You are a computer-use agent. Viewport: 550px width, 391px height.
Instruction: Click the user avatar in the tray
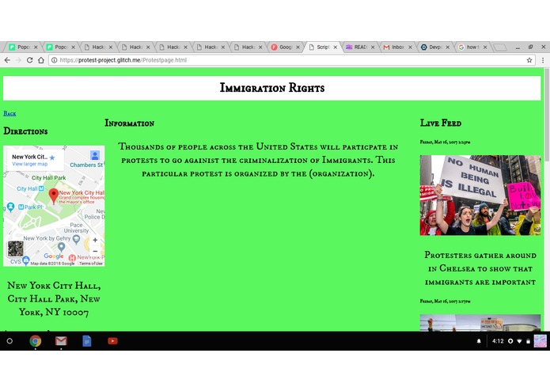(x=540, y=341)
